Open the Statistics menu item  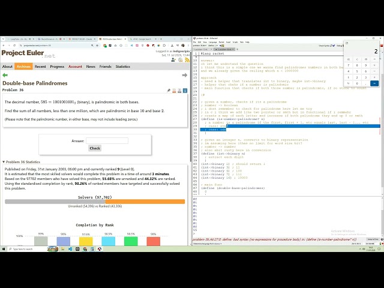122,67
